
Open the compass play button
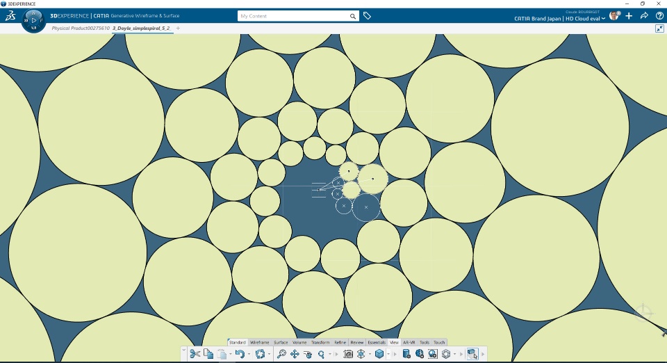tap(34, 20)
